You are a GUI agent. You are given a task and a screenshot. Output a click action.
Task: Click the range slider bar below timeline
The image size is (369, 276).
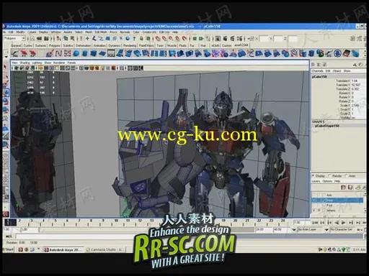[x=146, y=230]
